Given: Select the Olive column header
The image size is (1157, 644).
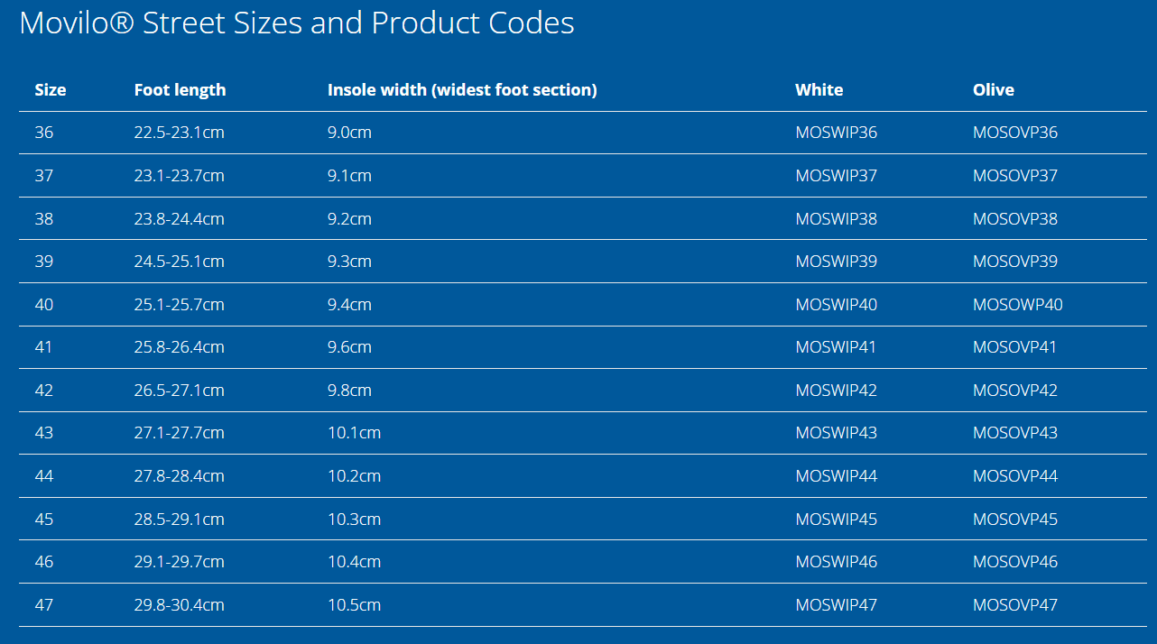Looking at the screenshot, I should (993, 90).
